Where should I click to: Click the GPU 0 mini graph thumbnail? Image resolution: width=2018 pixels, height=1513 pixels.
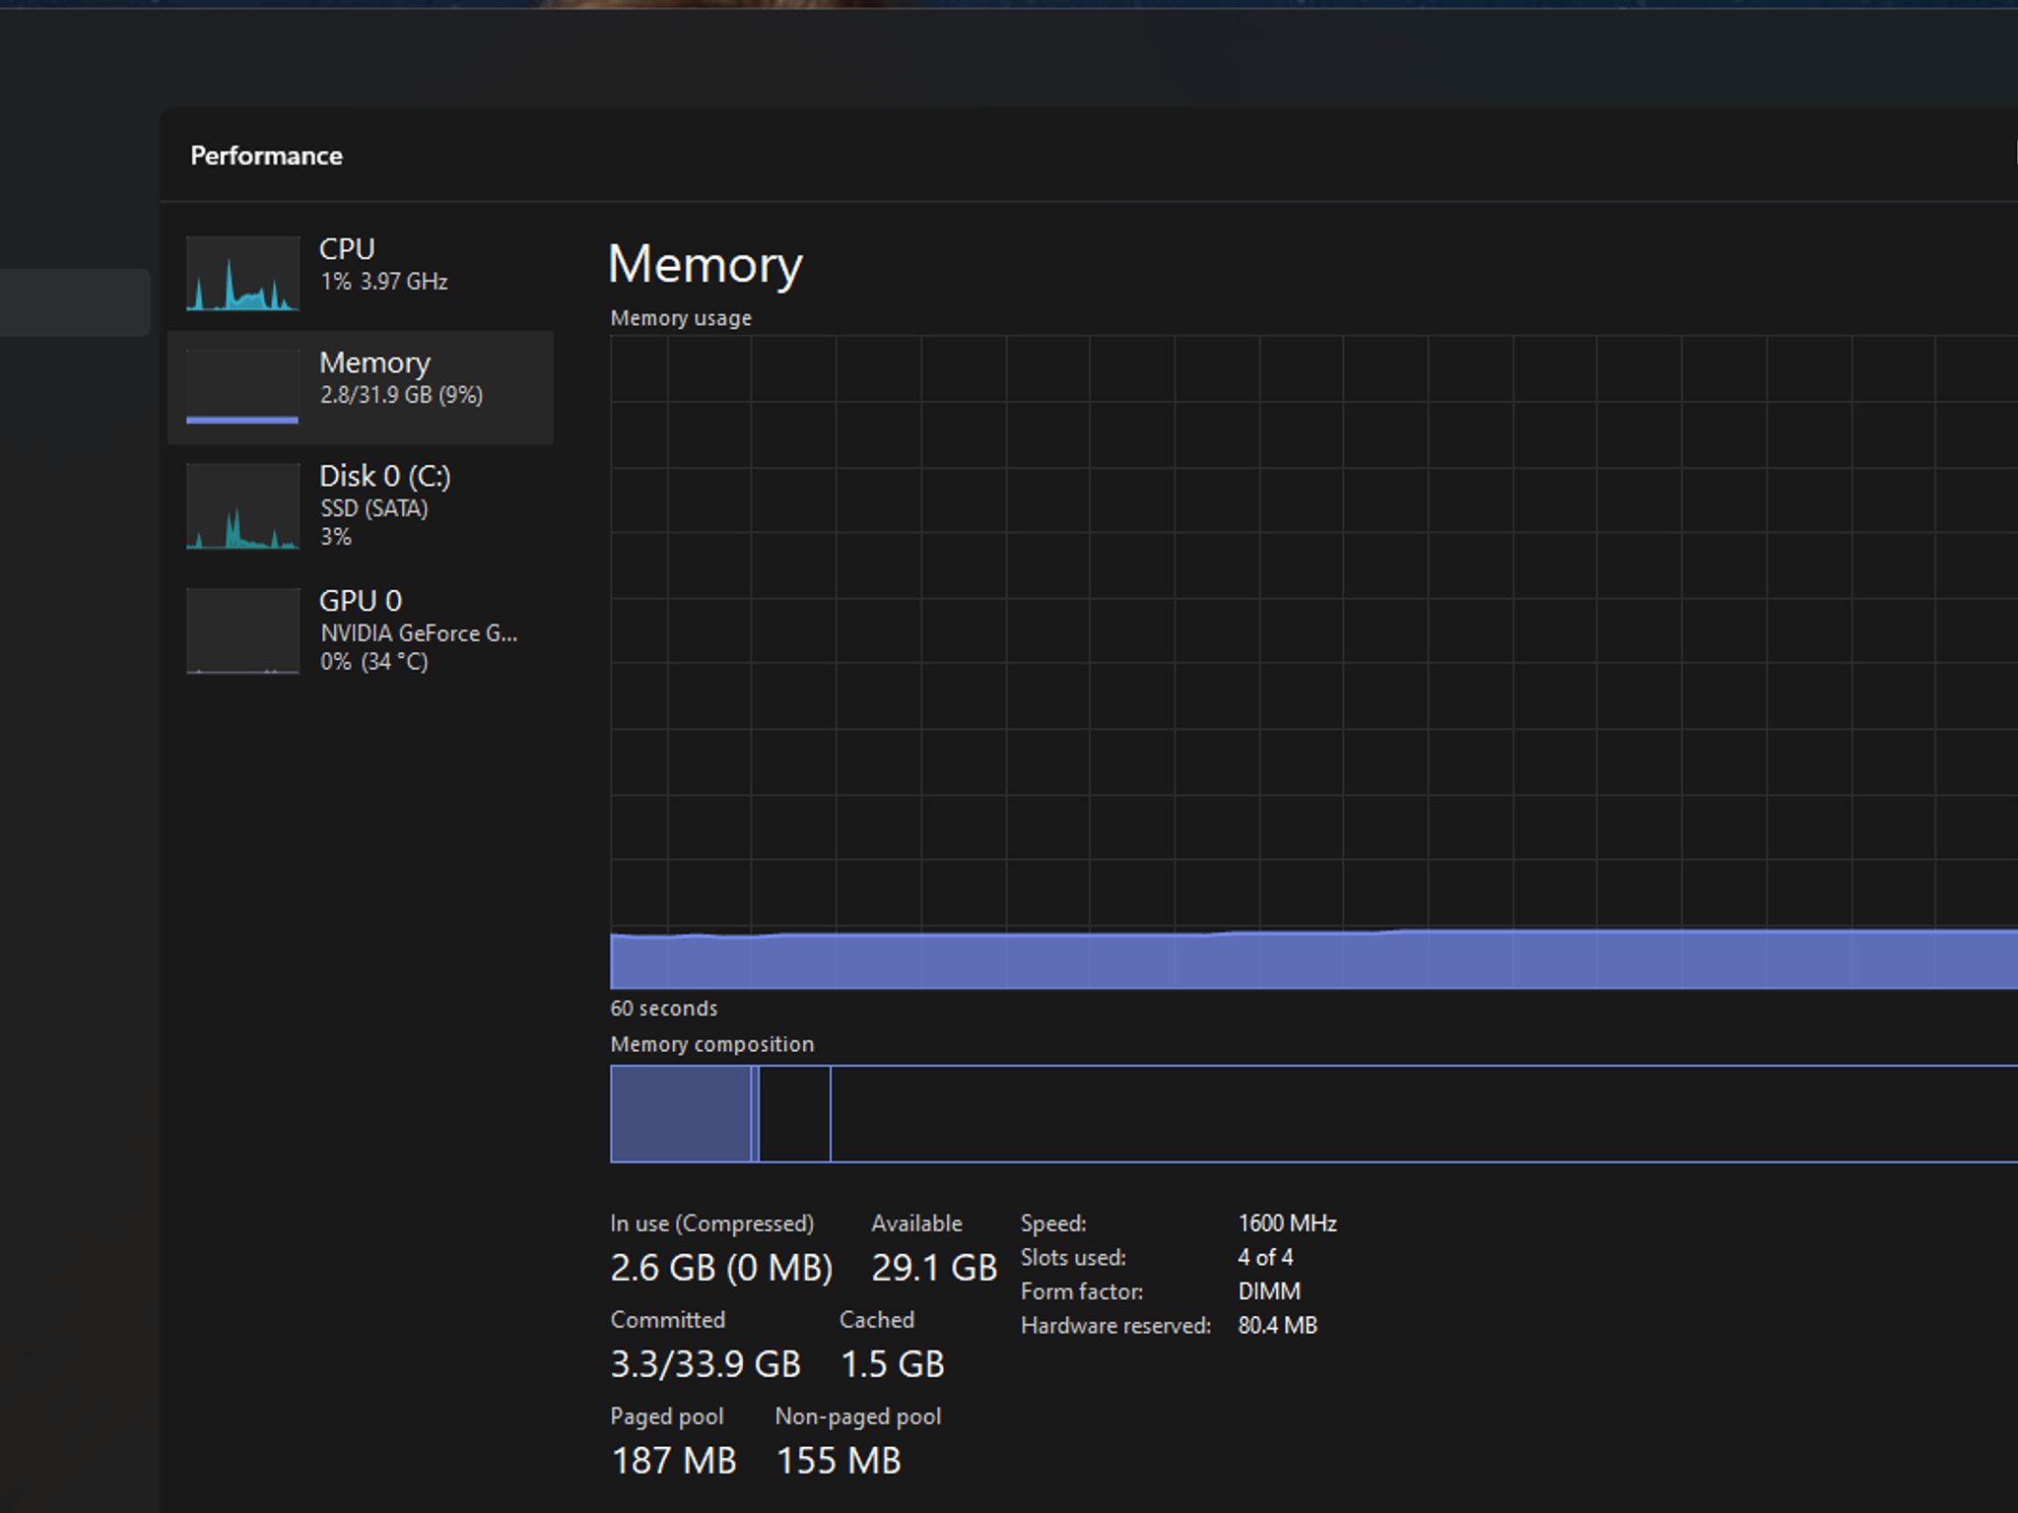pyautogui.click(x=242, y=631)
